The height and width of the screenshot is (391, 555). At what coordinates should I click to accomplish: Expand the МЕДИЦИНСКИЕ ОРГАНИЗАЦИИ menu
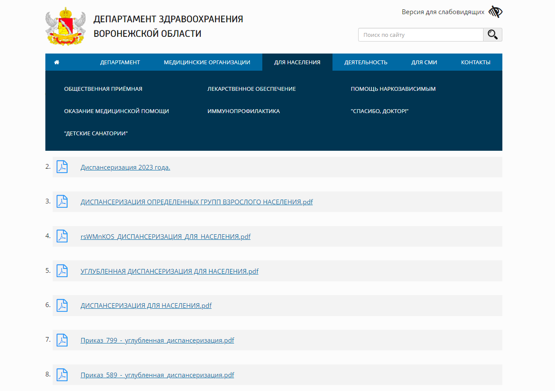tap(207, 62)
